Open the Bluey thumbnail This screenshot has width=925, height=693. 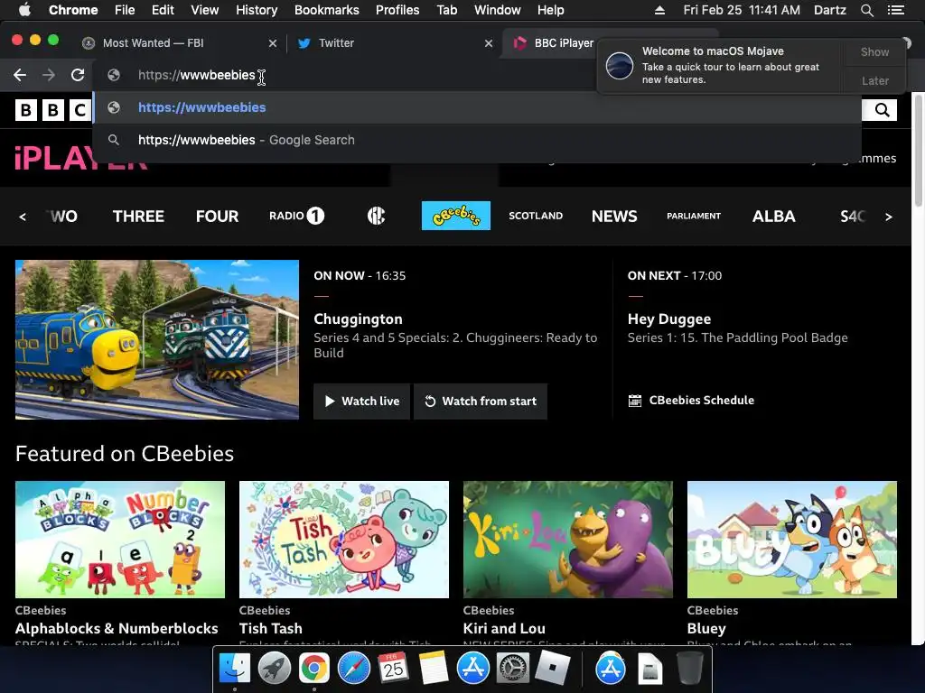[x=792, y=540]
